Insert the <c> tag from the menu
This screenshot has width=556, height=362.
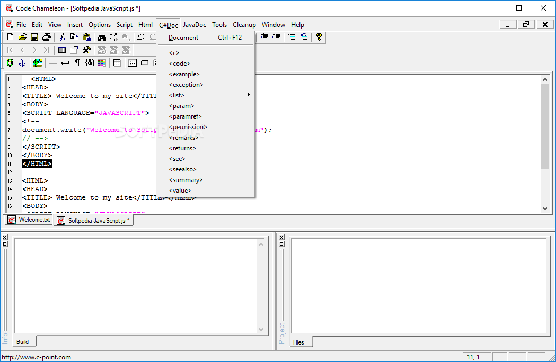(206, 53)
